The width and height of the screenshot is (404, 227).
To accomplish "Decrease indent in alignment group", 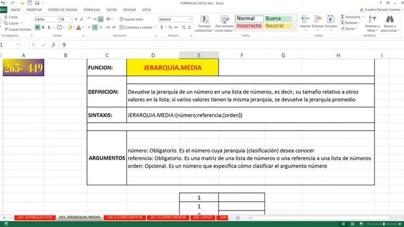I will pos(108,27).
